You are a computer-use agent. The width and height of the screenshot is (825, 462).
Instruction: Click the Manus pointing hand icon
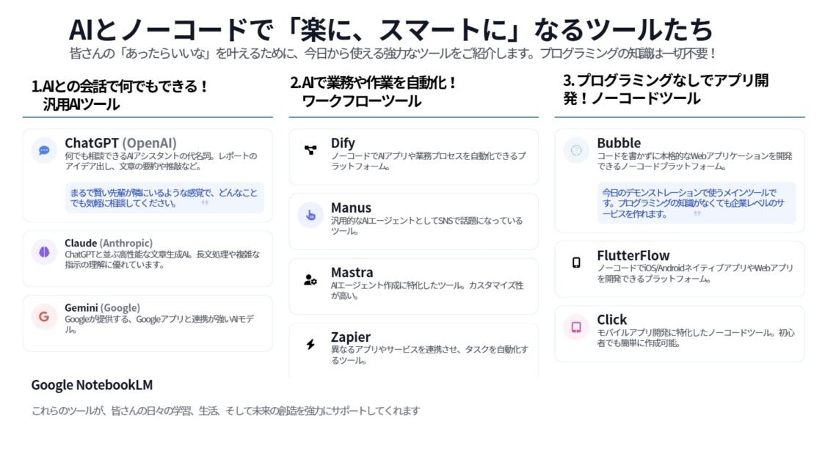point(310,215)
